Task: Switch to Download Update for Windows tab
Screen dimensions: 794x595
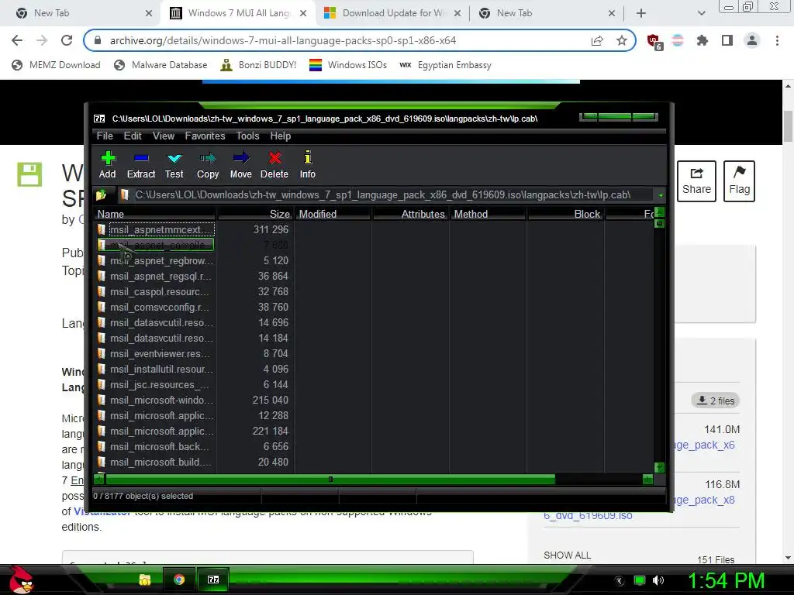Action: tap(392, 13)
